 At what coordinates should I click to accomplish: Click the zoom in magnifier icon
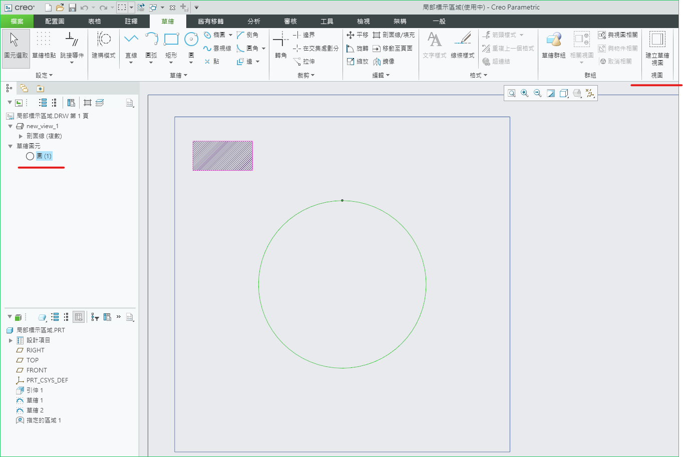(525, 93)
